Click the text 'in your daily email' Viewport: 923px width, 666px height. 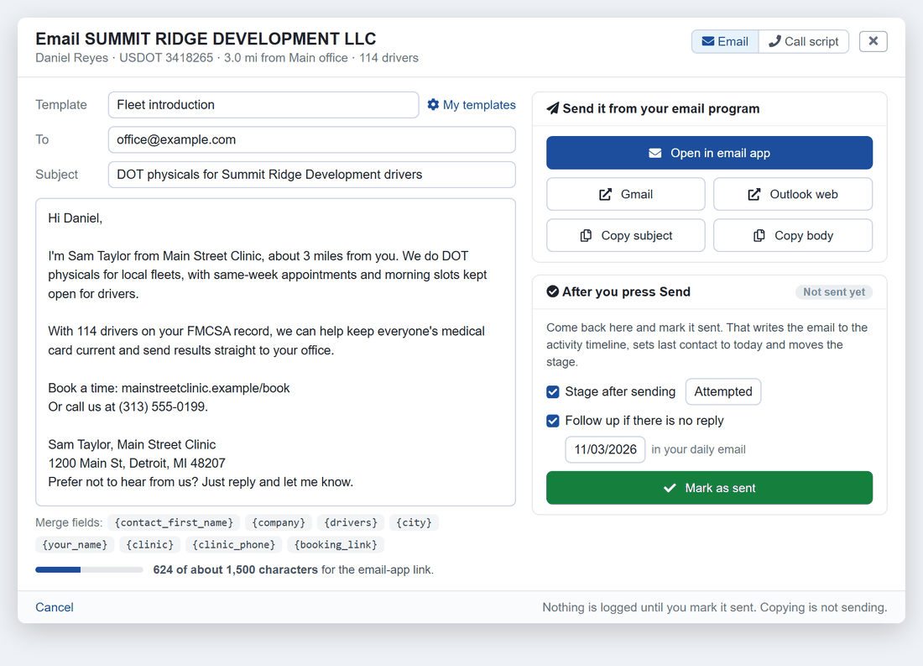698,449
